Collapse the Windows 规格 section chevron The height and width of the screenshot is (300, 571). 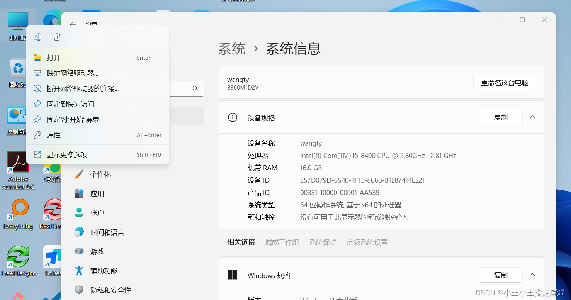tap(532, 275)
